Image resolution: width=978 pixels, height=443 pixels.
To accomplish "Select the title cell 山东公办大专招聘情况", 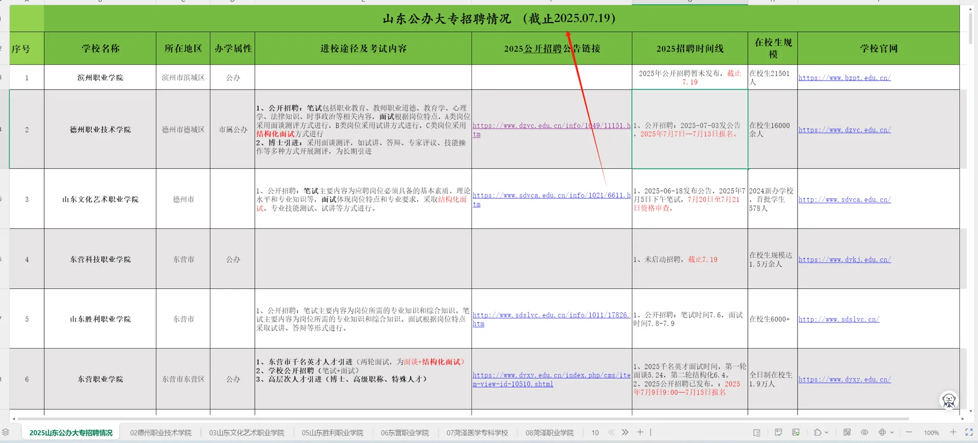I will [x=502, y=19].
